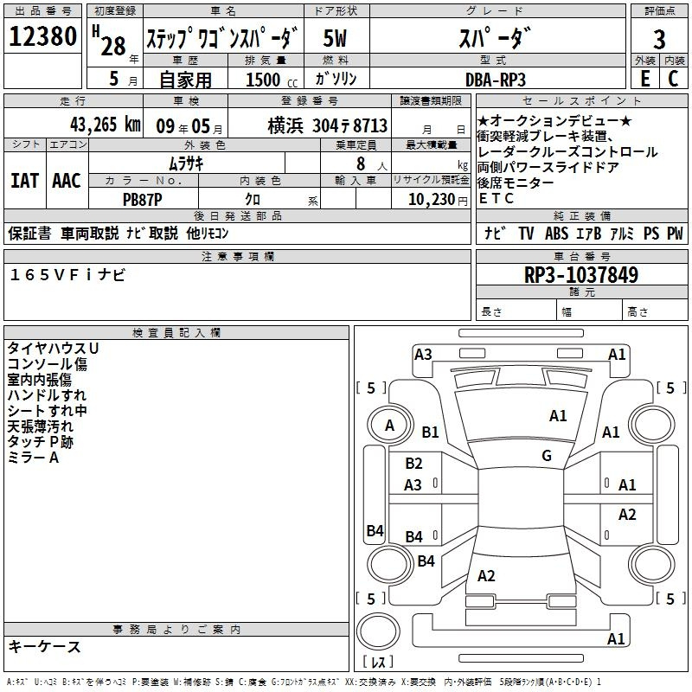Image resolution: width=692 pixels, height=692 pixels.
Task: Click equipment item TV
Action: tap(526, 233)
